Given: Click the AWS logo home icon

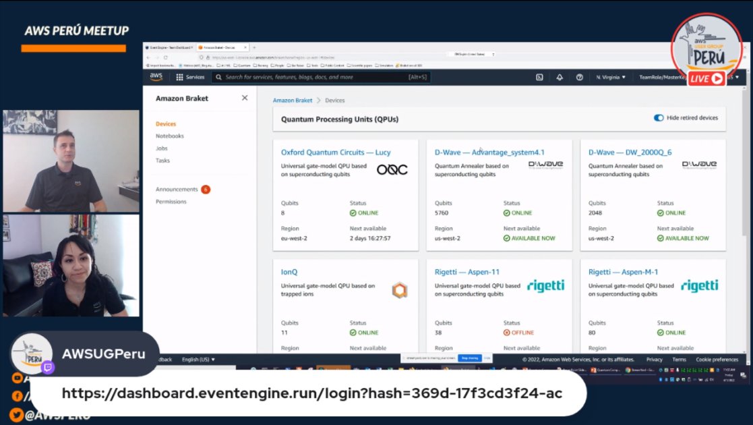Looking at the screenshot, I should pyautogui.click(x=156, y=77).
